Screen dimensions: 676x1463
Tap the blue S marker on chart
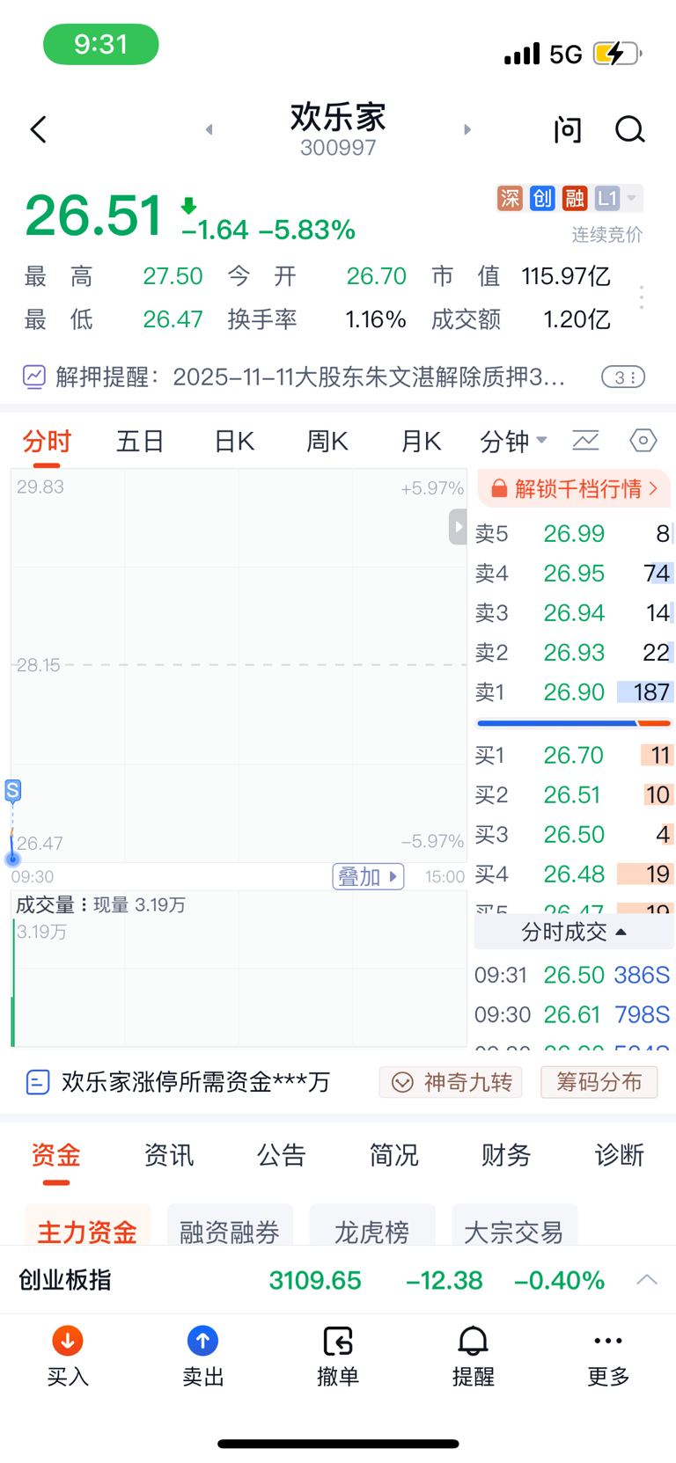point(12,790)
